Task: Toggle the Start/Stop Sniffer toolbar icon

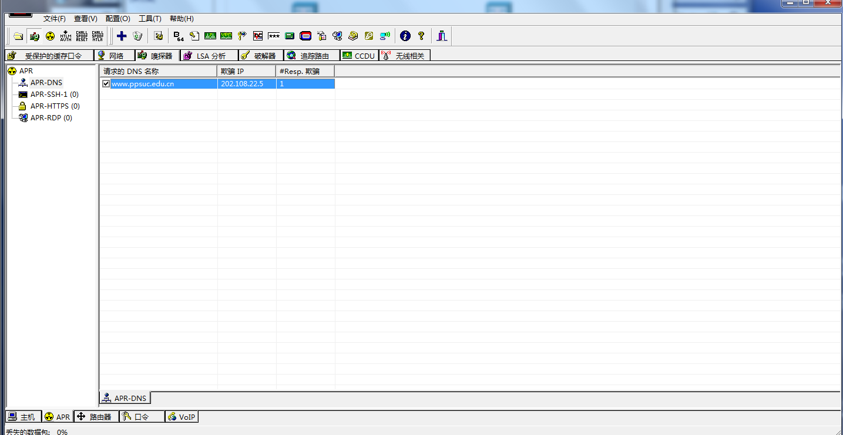Action: 34,36
